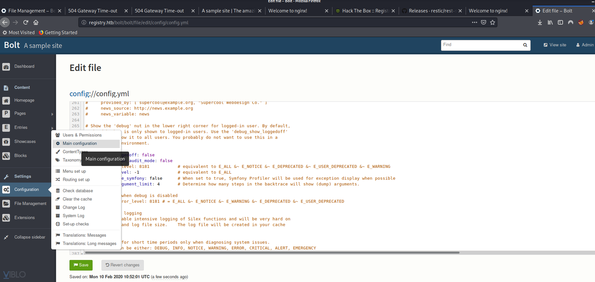The width and height of the screenshot is (595, 282).
Task: Place cursor on line 263 news_variable
Action: (125, 114)
